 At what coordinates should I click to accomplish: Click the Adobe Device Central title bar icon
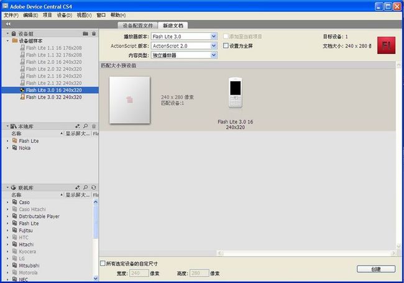pyautogui.click(x=5, y=6)
